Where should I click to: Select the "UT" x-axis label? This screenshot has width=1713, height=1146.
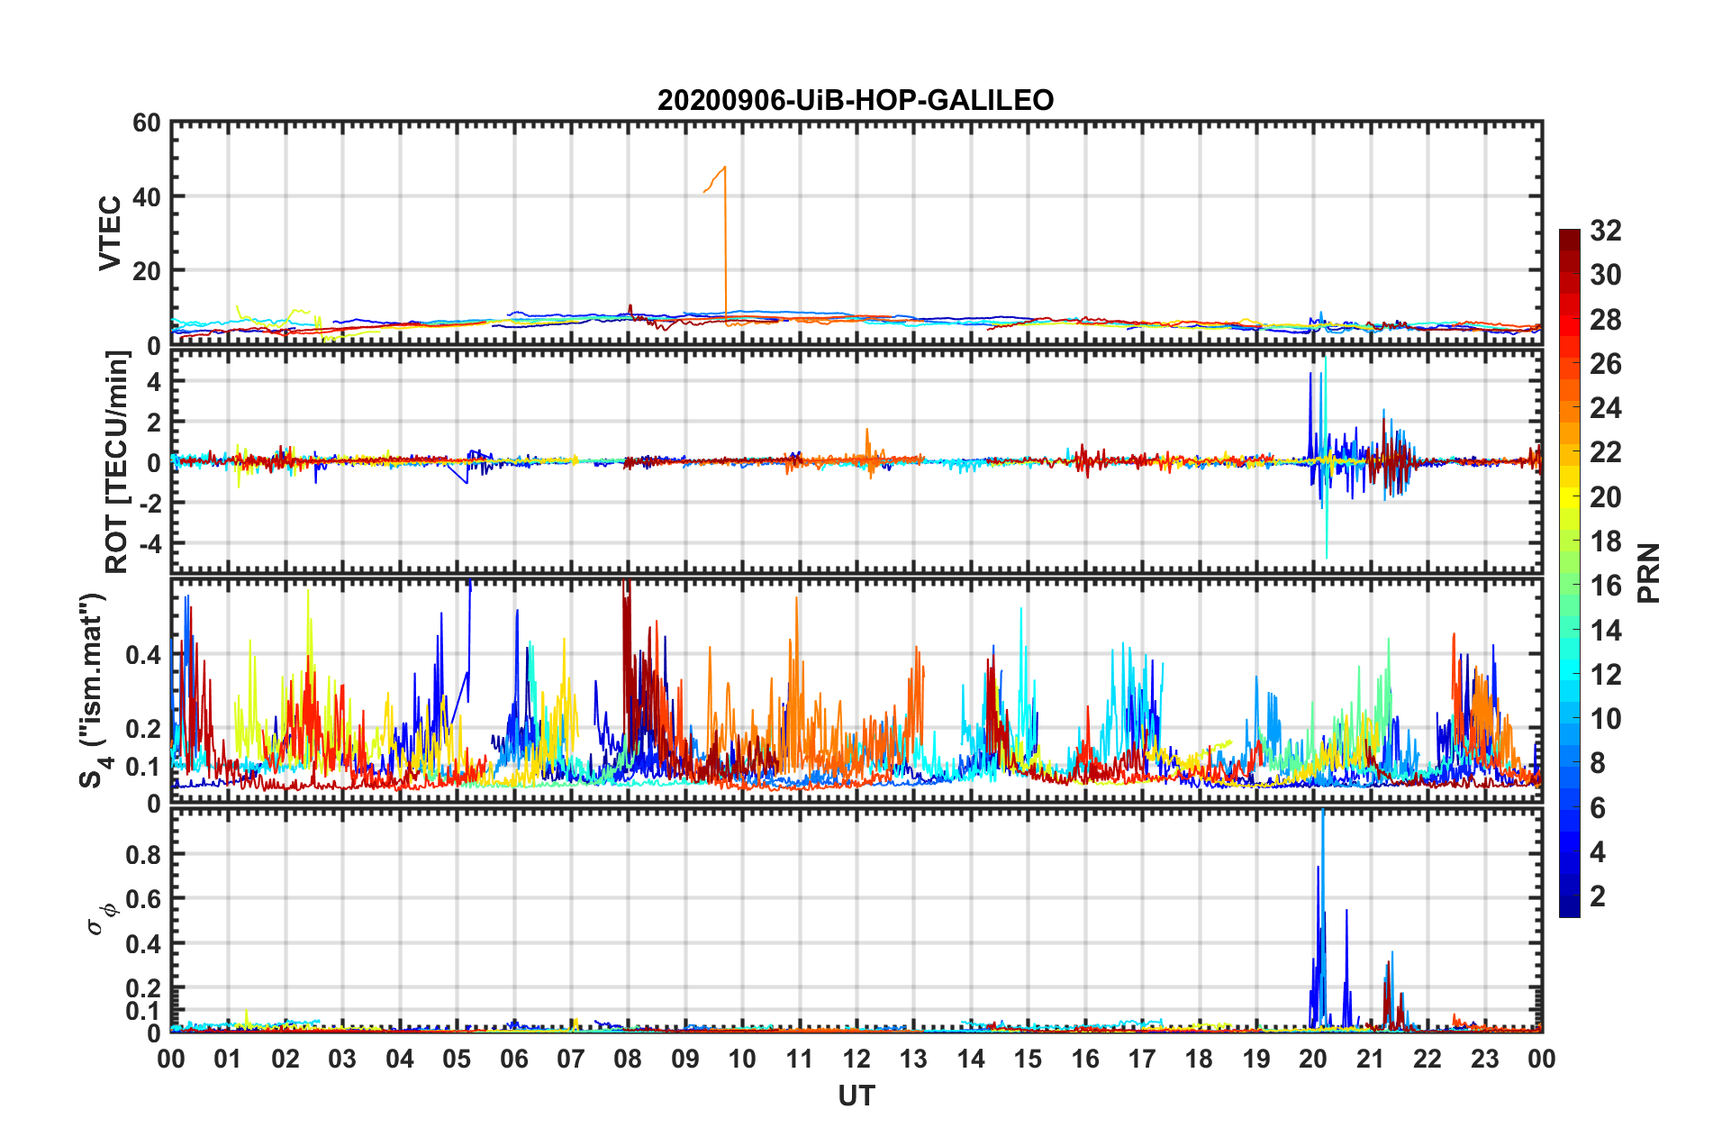click(856, 1096)
